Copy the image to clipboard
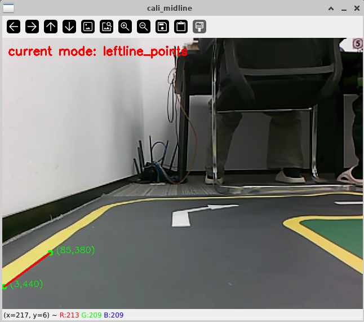Viewport: 364px width, 322px height. pos(181,27)
